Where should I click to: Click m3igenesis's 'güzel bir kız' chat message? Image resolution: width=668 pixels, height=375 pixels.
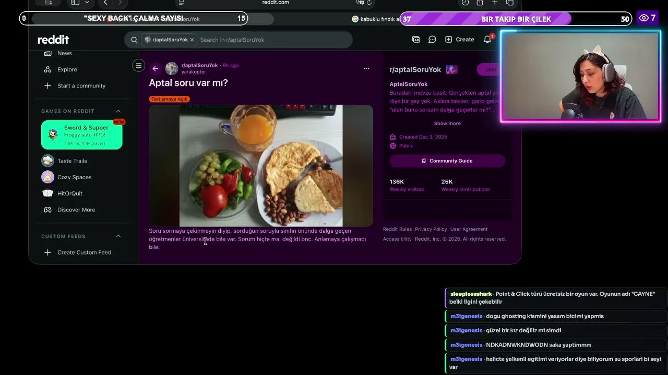[556, 330]
